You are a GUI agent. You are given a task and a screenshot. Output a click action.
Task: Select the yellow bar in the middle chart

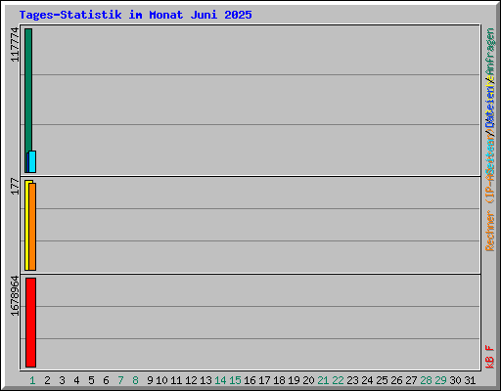tap(26, 225)
